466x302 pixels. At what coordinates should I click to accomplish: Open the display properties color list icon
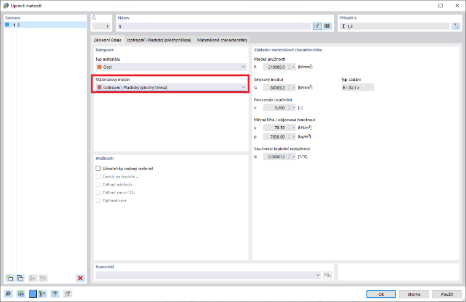pyautogui.click(x=42, y=293)
